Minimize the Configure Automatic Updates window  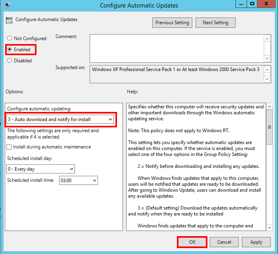click(x=241, y=4)
